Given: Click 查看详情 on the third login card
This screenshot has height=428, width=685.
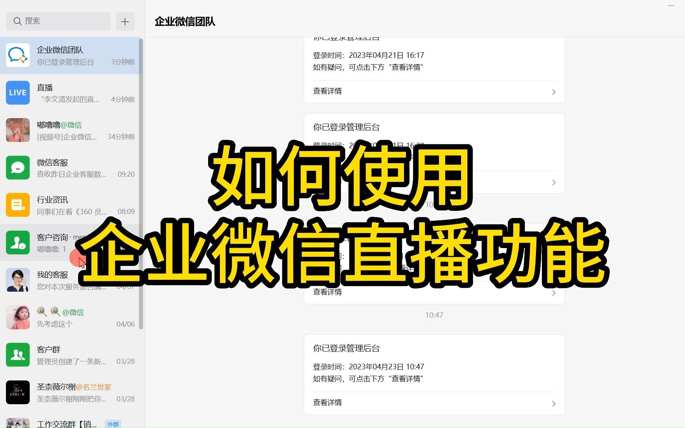Looking at the screenshot, I should [x=327, y=292].
